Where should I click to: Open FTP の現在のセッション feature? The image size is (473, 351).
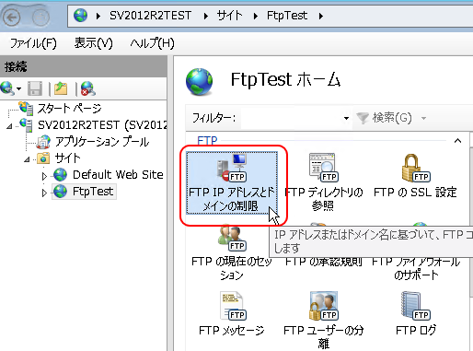(232, 252)
